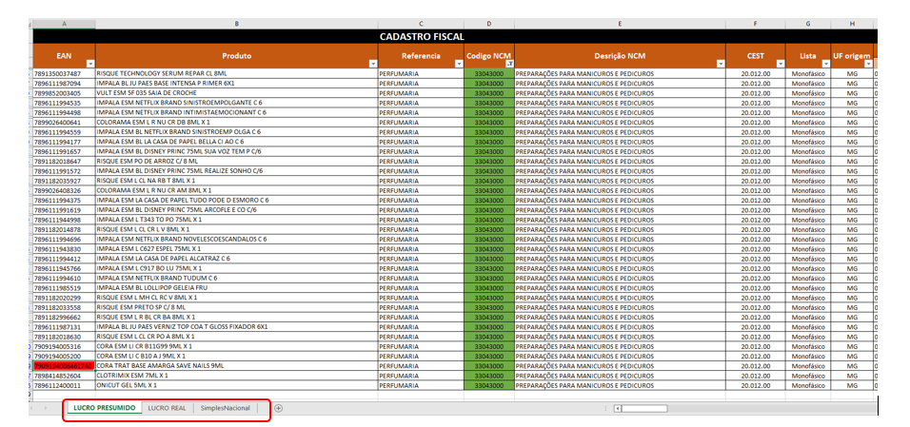Open the EAN column filter dropdown
910x427 pixels.
point(89,64)
